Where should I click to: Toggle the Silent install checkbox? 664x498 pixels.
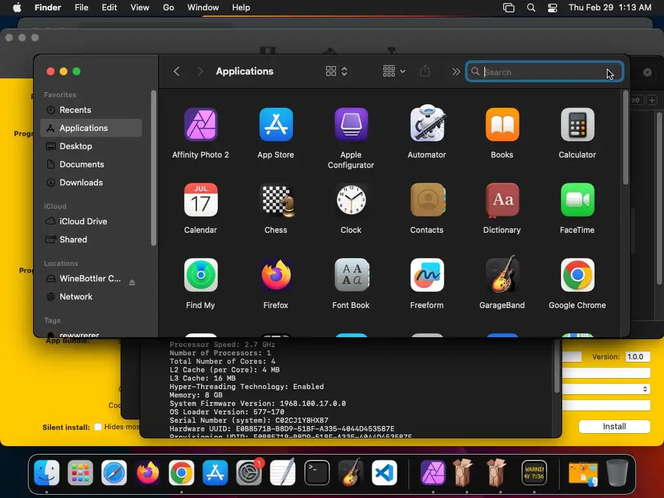tap(98, 427)
